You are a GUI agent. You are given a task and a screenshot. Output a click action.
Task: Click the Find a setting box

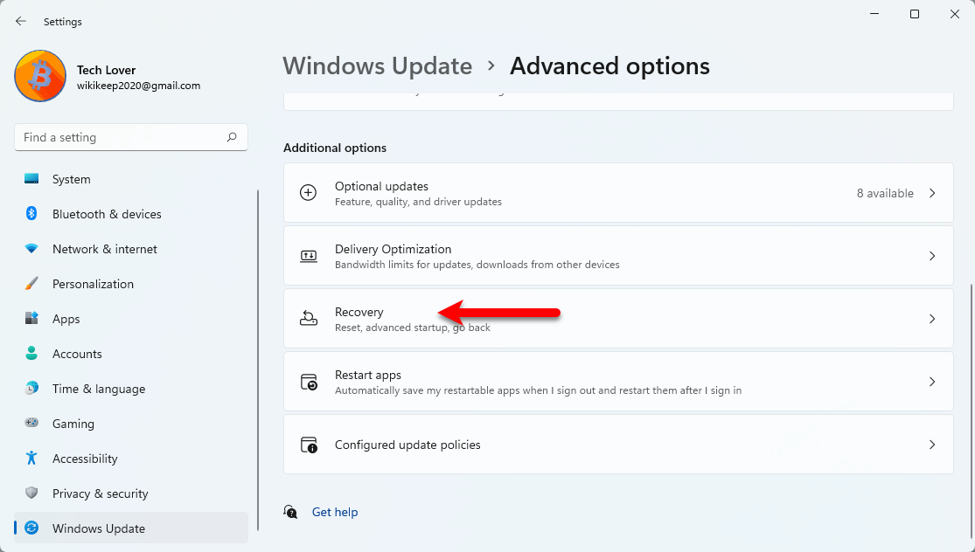(131, 137)
